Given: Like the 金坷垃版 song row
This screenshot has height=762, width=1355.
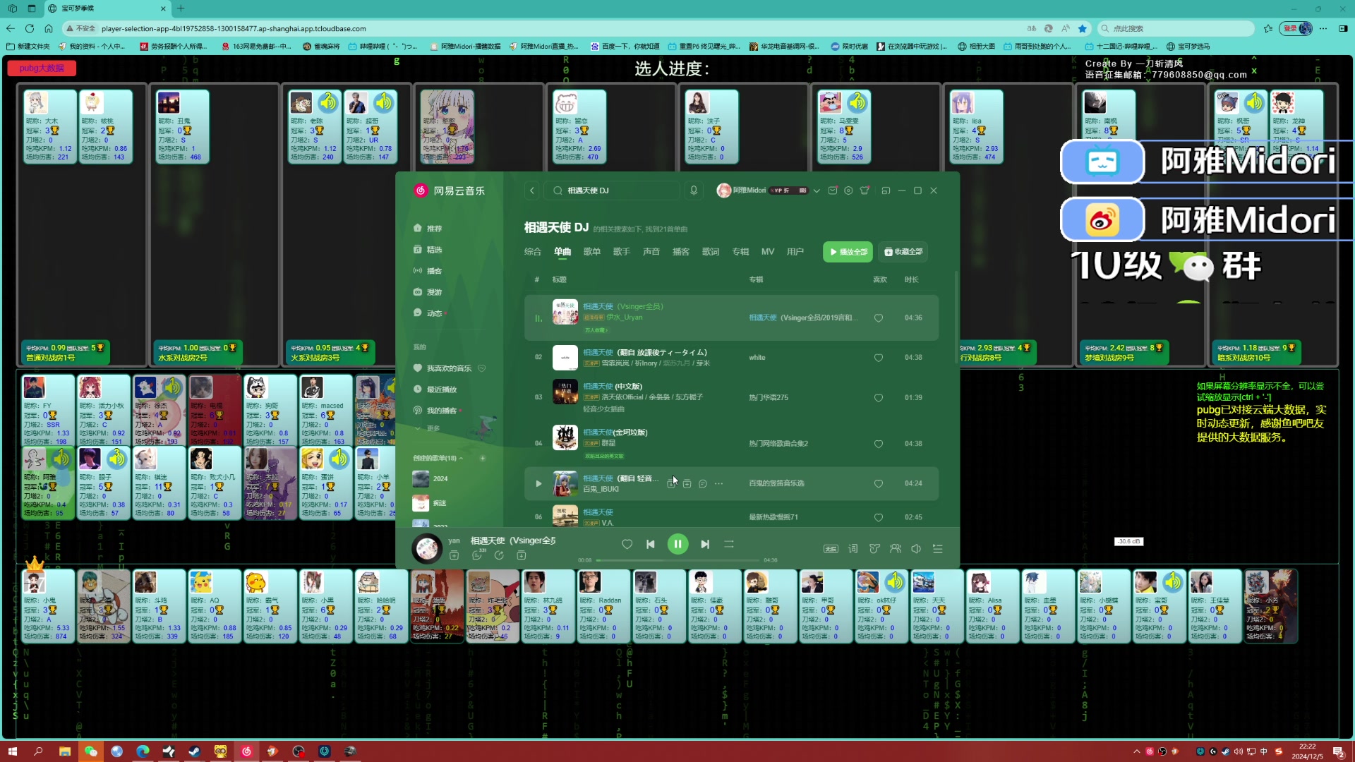Looking at the screenshot, I should (x=879, y=444).
